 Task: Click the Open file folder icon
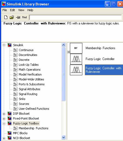12,17
